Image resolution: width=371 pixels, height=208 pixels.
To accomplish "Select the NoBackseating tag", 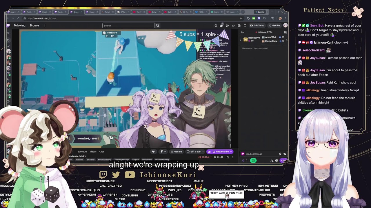I will pyautogui.click(x=105, y=160).
